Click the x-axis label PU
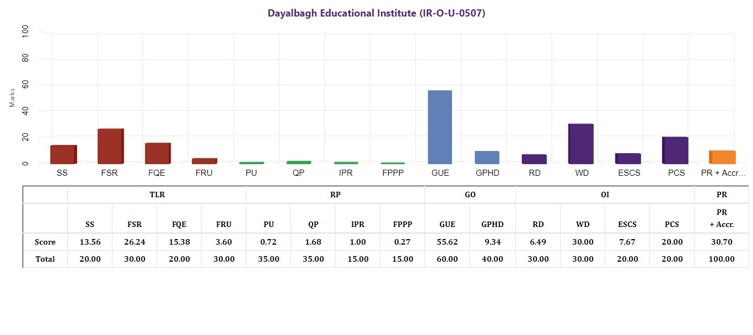Image resolution: width=753 pixels, height=335 pixels. pyautogui.click(x=252, y=173)
